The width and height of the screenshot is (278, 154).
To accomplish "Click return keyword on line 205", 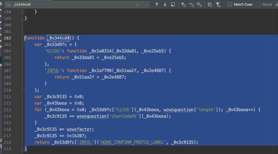I will (x=62, y=58).
